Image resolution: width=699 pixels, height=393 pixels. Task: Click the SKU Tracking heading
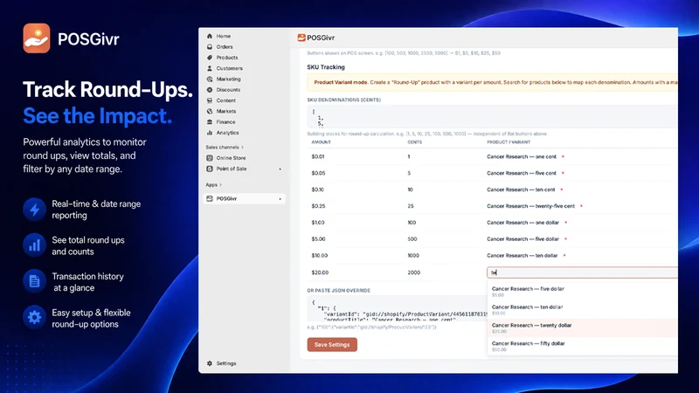point(325,67)
